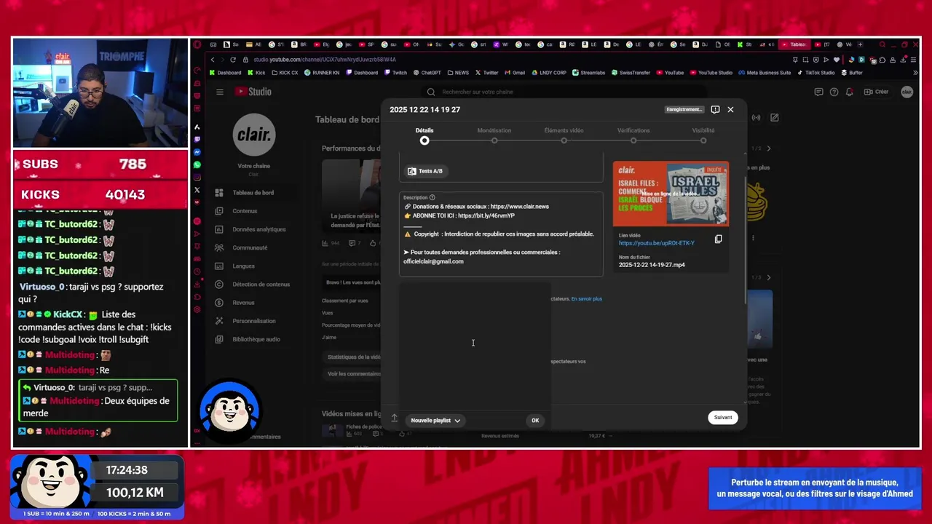Click the go live broadcast icon
This screenshot has height=524, width=932.
pyautogui.click(x=757, y=118)
